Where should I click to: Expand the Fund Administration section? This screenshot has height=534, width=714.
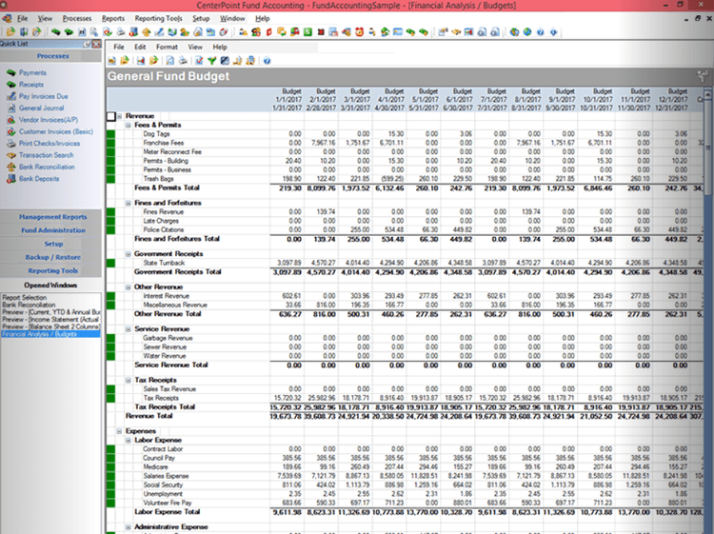pos(52,230)
